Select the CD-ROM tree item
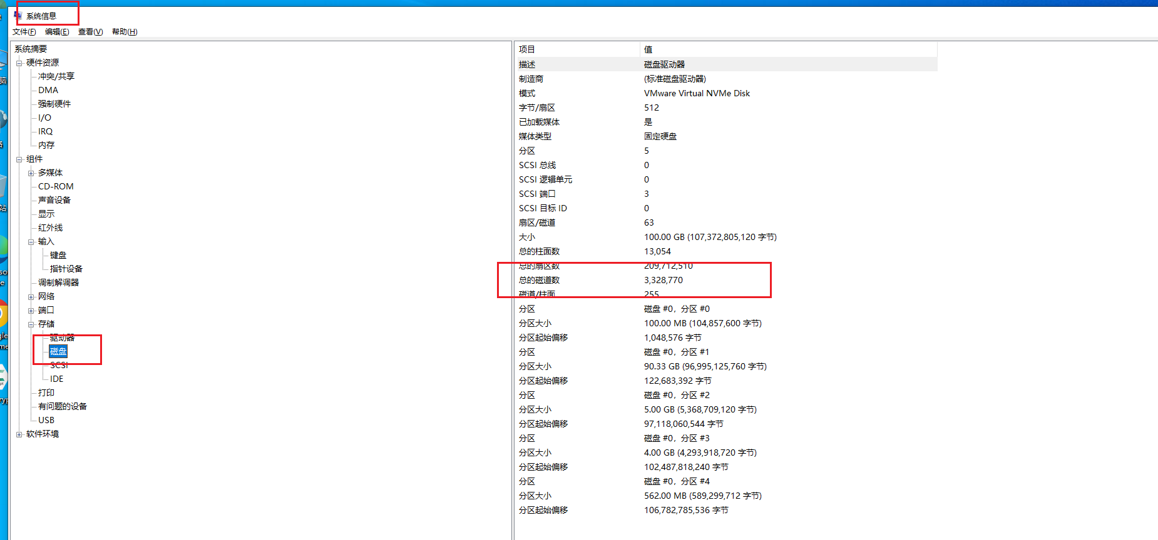 tap(56, 186)
